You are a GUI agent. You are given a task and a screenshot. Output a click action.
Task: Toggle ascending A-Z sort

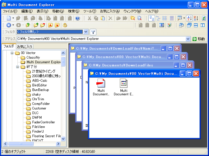pyautogui.click(x=189, y=18)
